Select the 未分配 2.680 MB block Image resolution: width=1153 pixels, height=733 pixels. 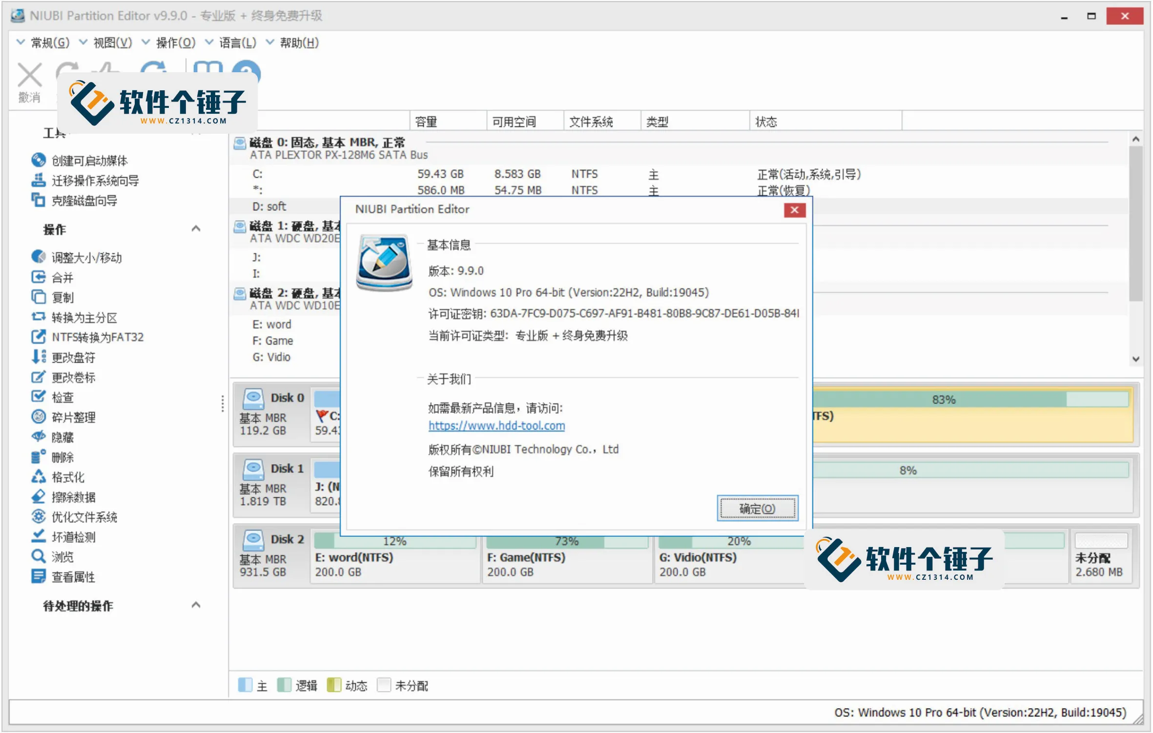(x=1101, y=557)
